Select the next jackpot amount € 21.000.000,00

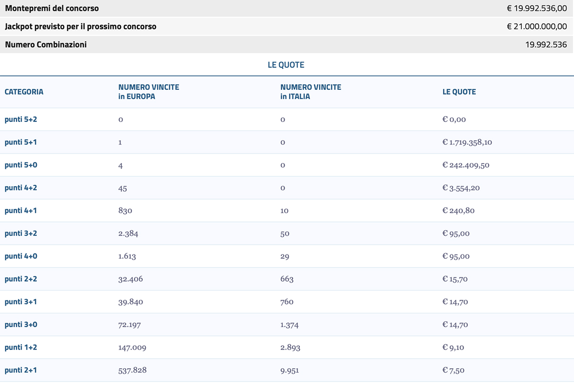pyautogui.click(x=537, y=27)
